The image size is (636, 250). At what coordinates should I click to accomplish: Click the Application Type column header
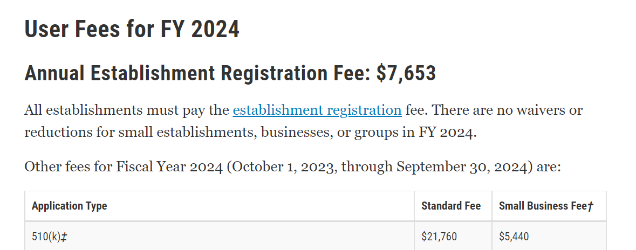point(69,206)
